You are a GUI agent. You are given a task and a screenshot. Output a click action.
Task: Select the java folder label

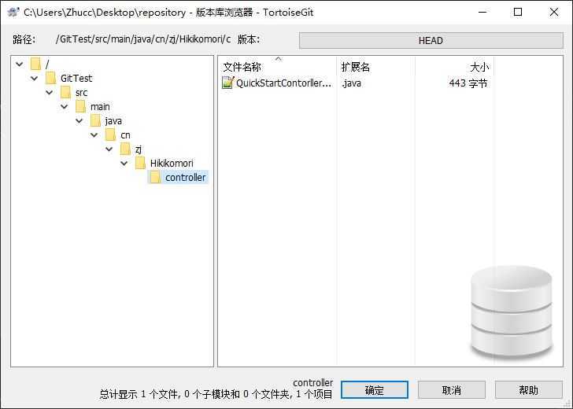tap(113, 121)
